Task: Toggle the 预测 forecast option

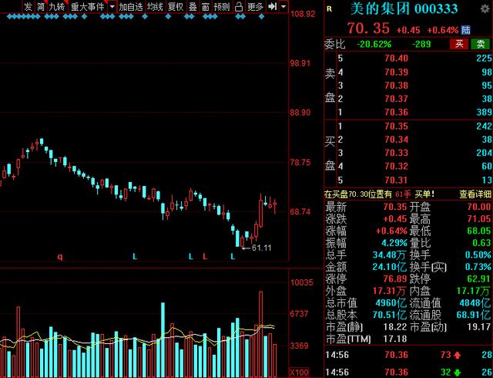Action: pos(222,7)
